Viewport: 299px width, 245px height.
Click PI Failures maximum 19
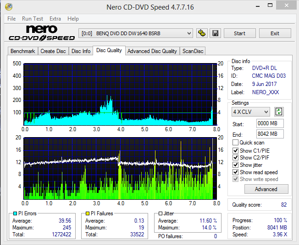[141, 227]
